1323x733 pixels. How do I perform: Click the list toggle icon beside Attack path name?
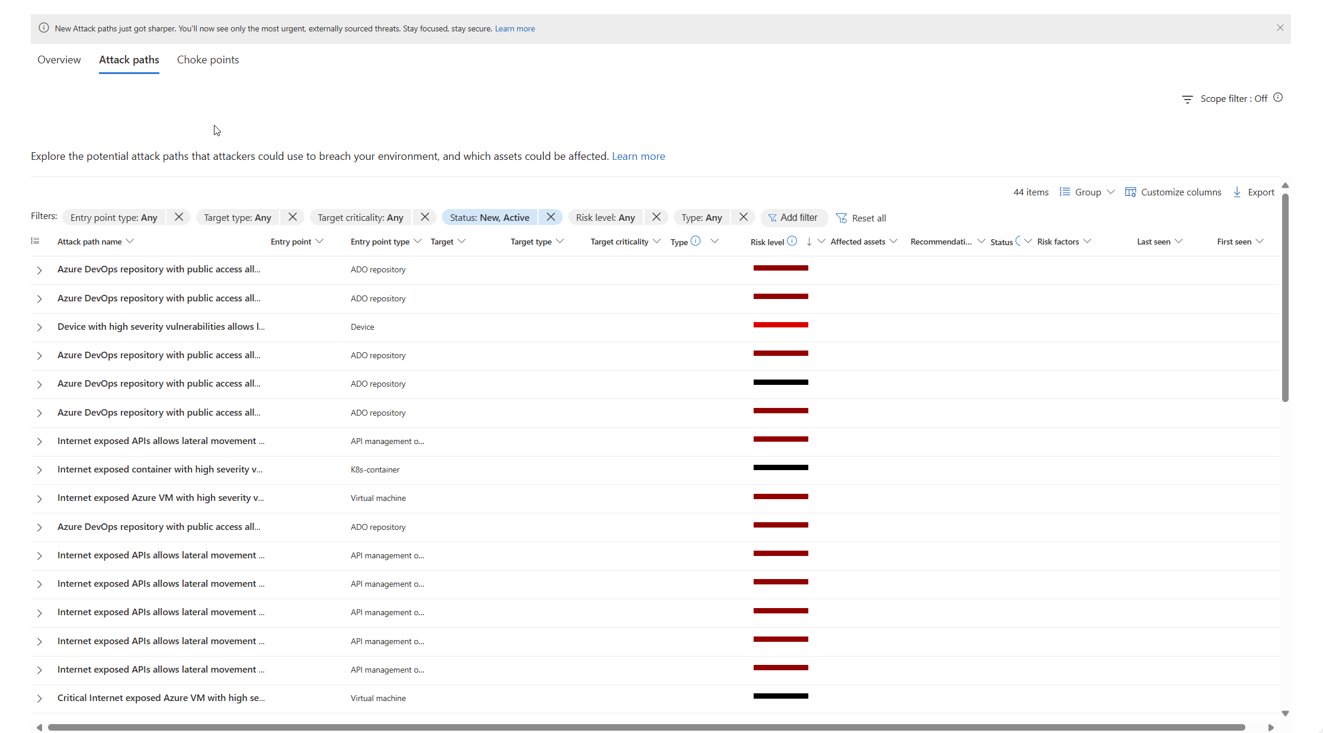pyautogui.click(x=36, y=241)
